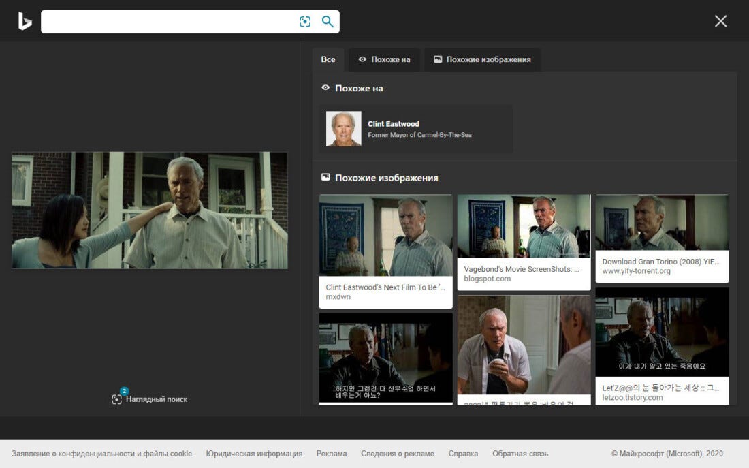Switch to the Похоже на tab
Screen dimensions: 749x468
click(x=384, y=59)
